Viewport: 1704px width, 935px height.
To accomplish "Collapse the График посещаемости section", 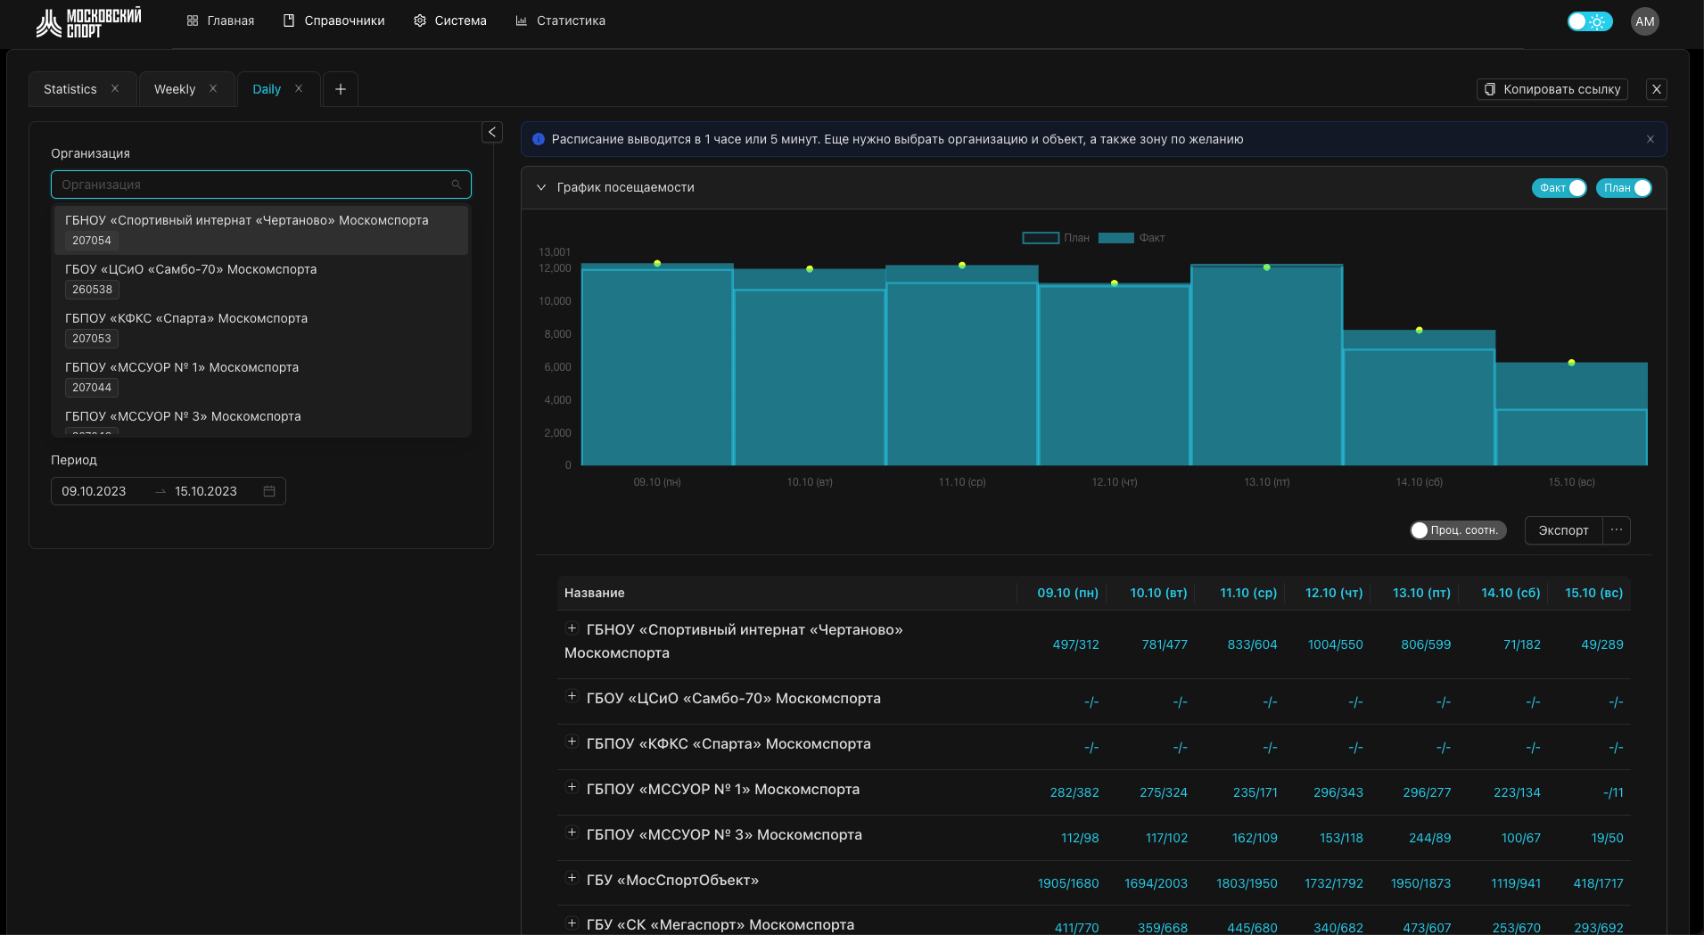I will [540, 187].
